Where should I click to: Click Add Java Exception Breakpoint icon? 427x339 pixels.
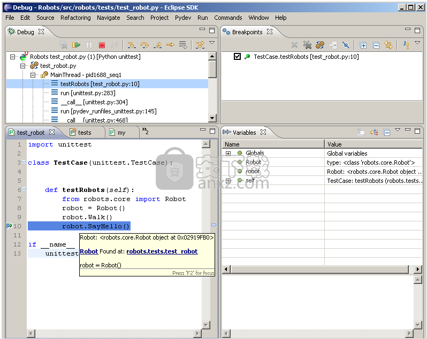[406, 45]
